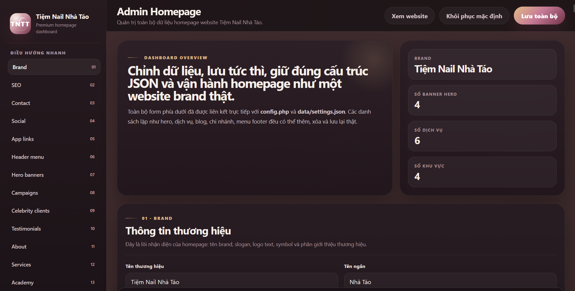This screenshot has width=575, height=291.
Task: Navigate to App links section
Action: click(x=54, y=139)
